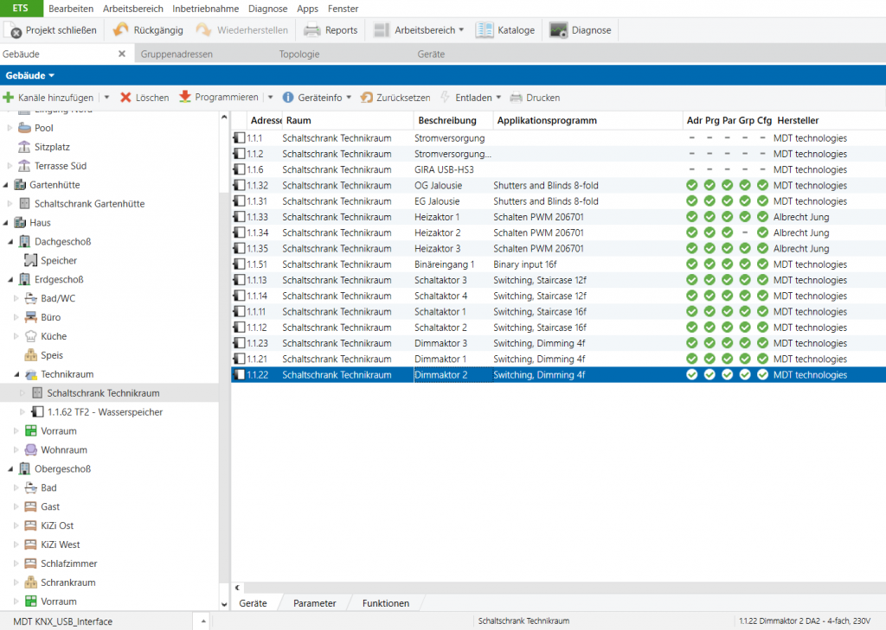The width and height of the screenshot is (886, 630).
Task: Click the Reports printer icon
Action: [x=312, y=30]
